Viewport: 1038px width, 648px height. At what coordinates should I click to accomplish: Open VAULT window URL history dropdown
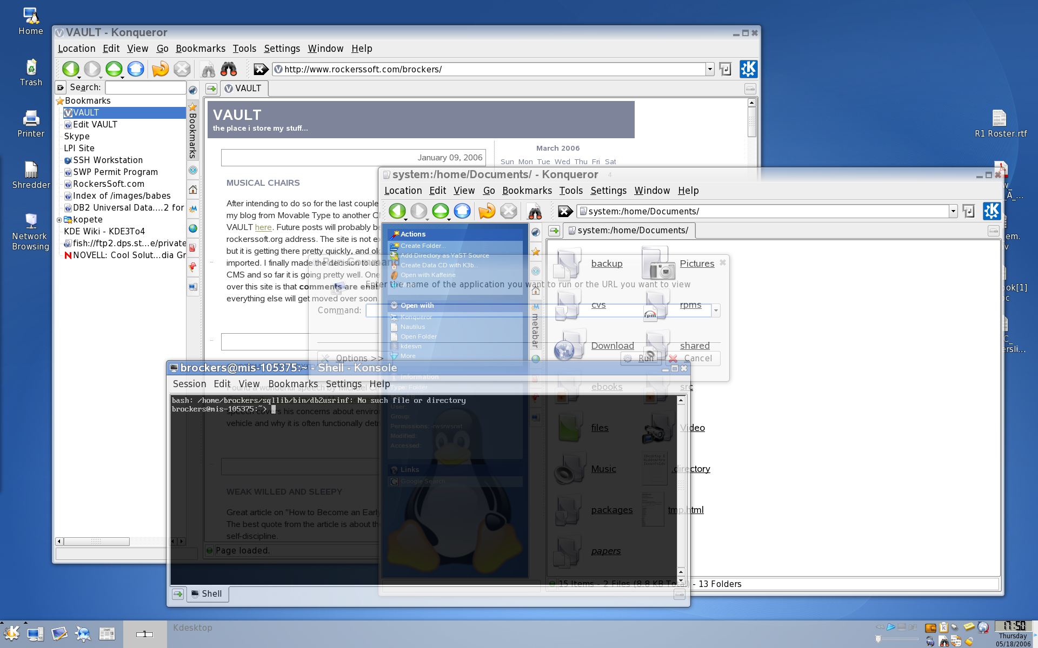tap(710, 69)
